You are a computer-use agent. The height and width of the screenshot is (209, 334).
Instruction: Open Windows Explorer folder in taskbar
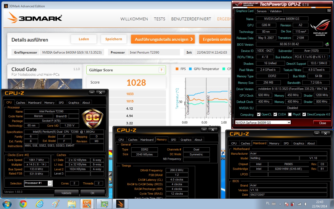(x=71, y=204)
